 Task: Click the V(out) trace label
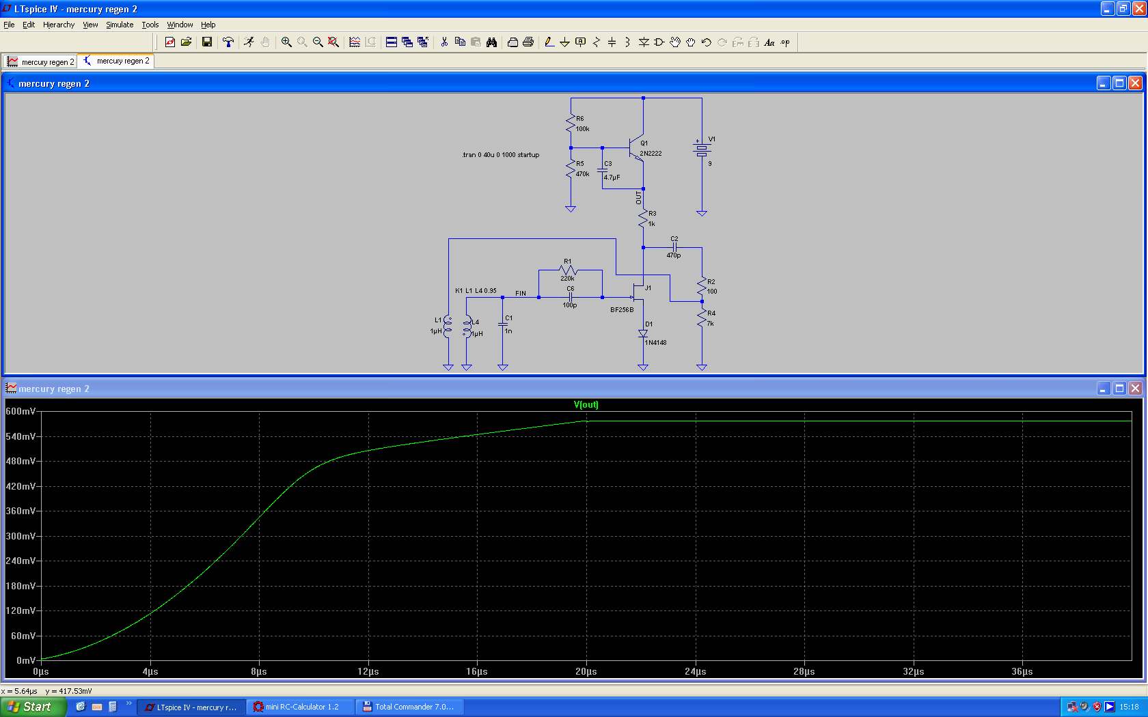(586, 405)
